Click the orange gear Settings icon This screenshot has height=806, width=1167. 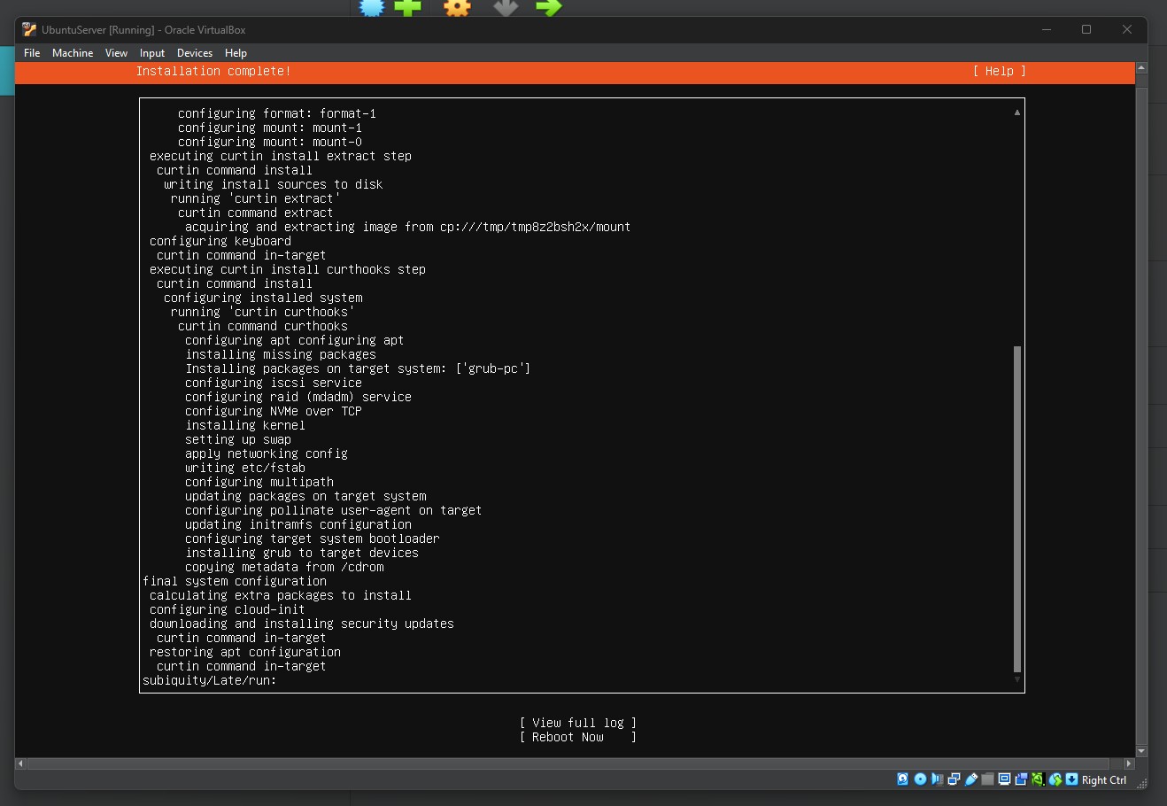coord(457,8)
